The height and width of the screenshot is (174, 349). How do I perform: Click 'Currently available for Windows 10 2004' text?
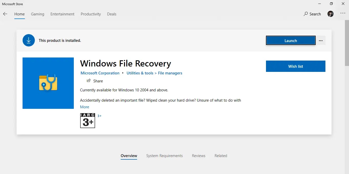[x=124, y=90]
